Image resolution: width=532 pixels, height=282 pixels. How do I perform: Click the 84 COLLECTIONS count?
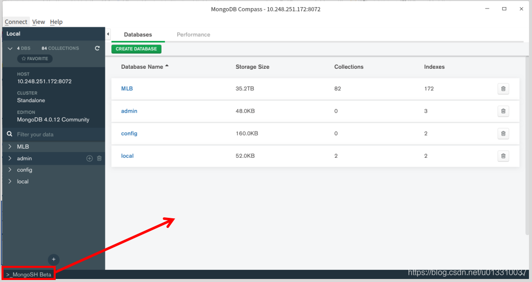[x=60, y=48]
